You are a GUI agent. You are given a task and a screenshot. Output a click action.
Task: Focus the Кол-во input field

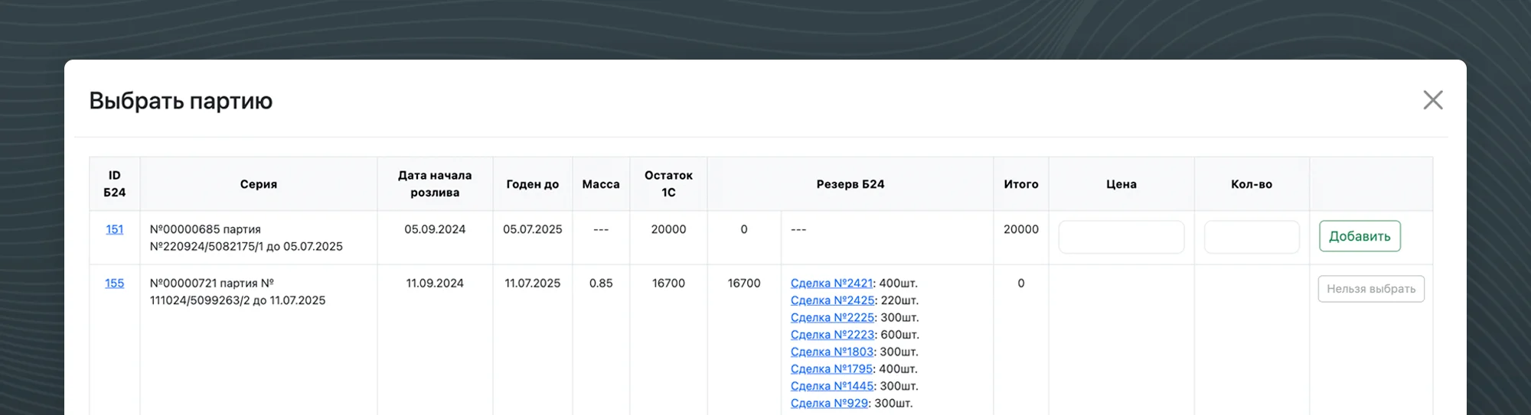coord(1251,237)
